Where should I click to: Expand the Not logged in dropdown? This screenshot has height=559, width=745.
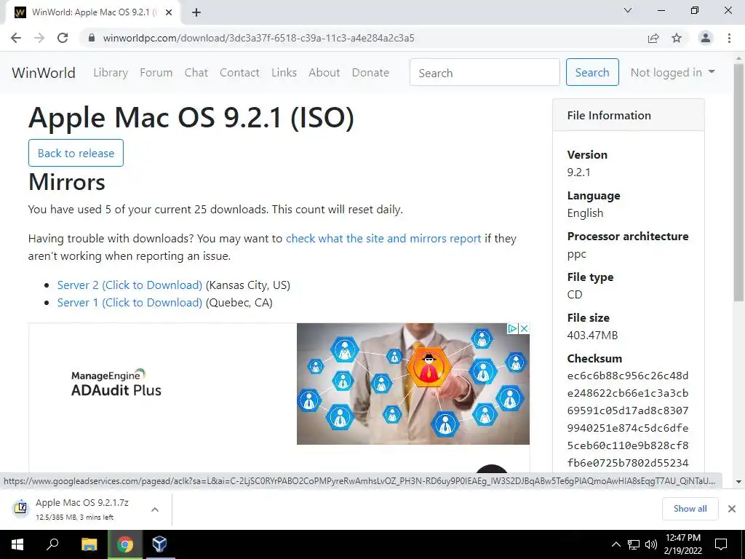coord(673,72)
